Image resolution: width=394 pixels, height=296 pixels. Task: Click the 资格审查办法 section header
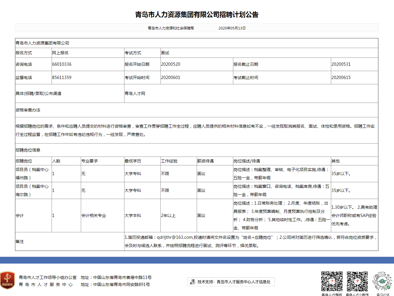28,110
